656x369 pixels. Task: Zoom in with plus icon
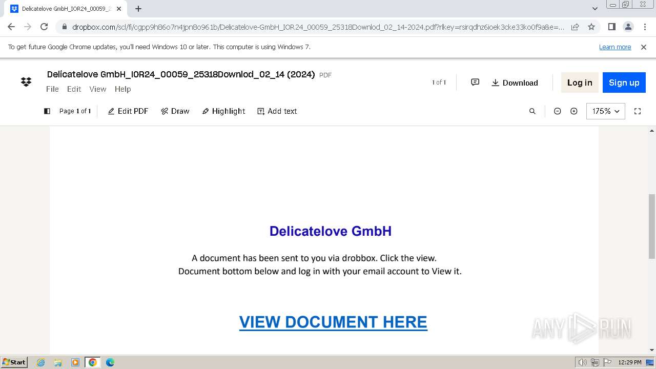tap(574, 111)
